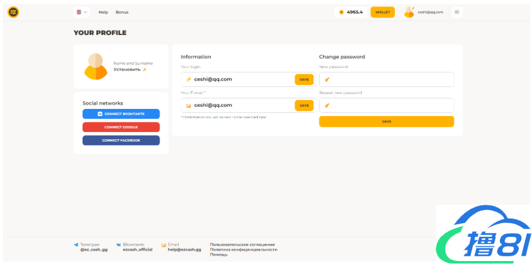Click the header user avatar icon
The width and height of the screenshot is (532, 264).
[409, 12]
